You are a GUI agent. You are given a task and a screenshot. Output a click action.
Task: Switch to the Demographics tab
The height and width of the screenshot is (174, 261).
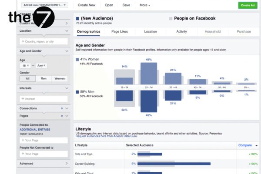[89, 31]
